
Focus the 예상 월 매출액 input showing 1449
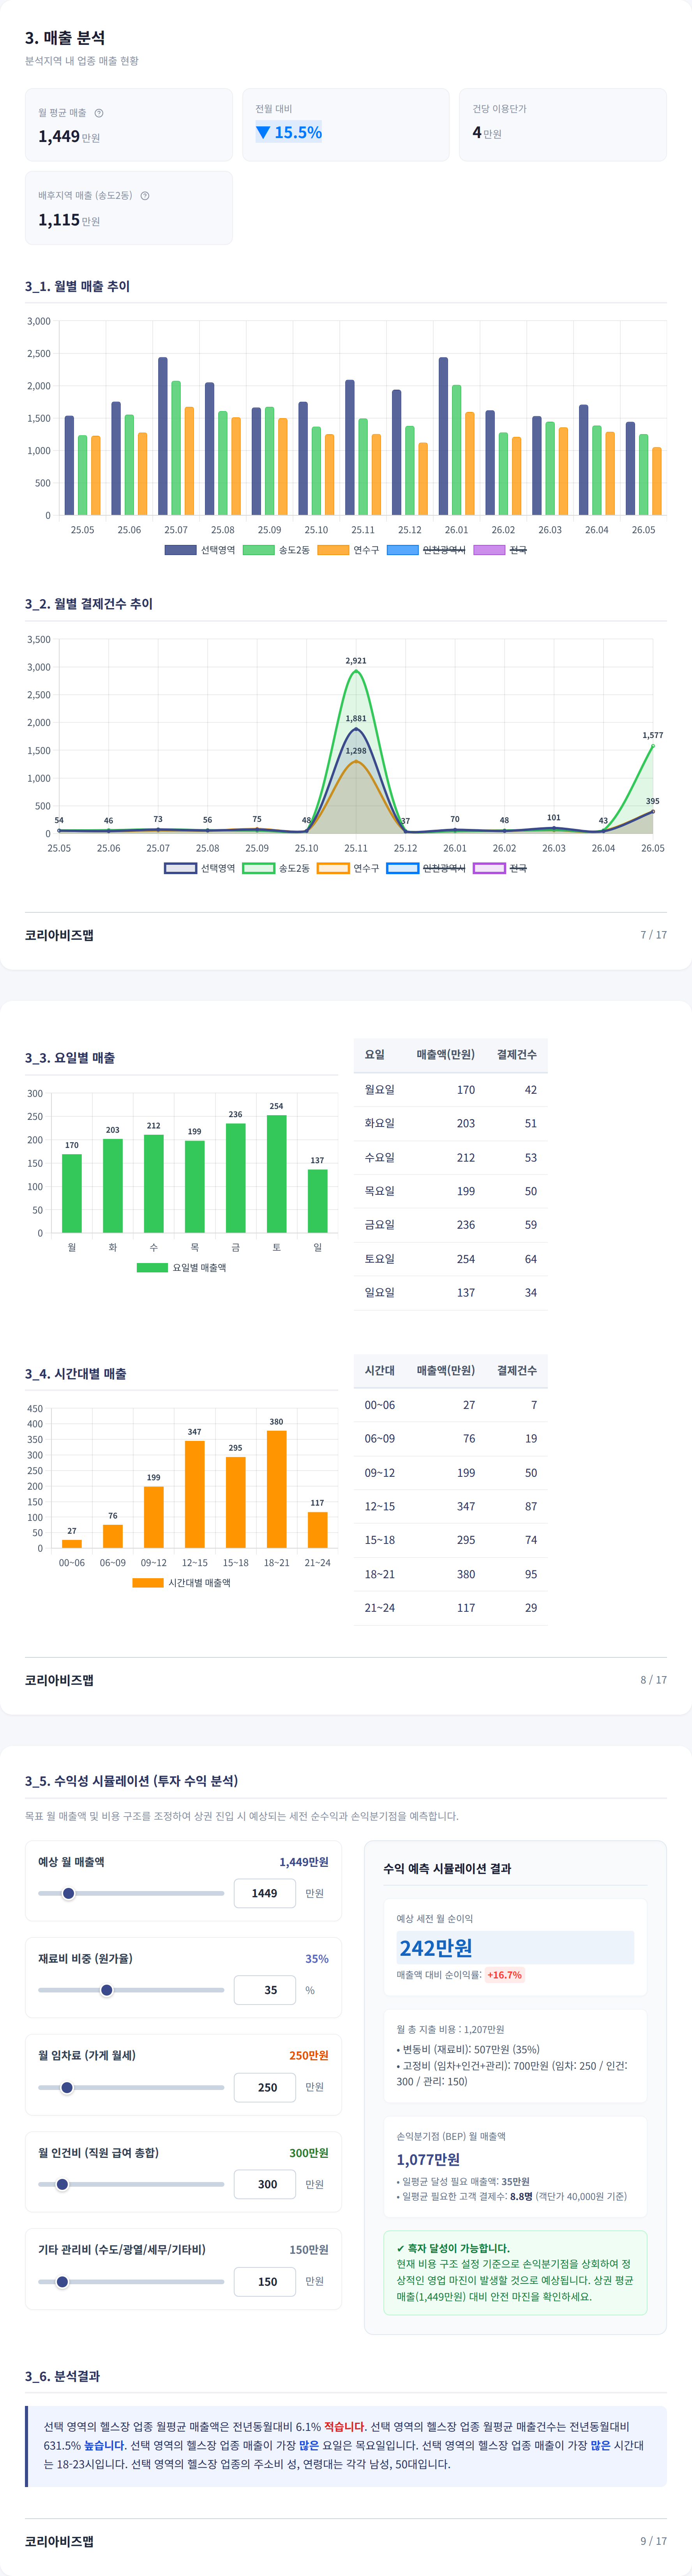click(265, 1893)
